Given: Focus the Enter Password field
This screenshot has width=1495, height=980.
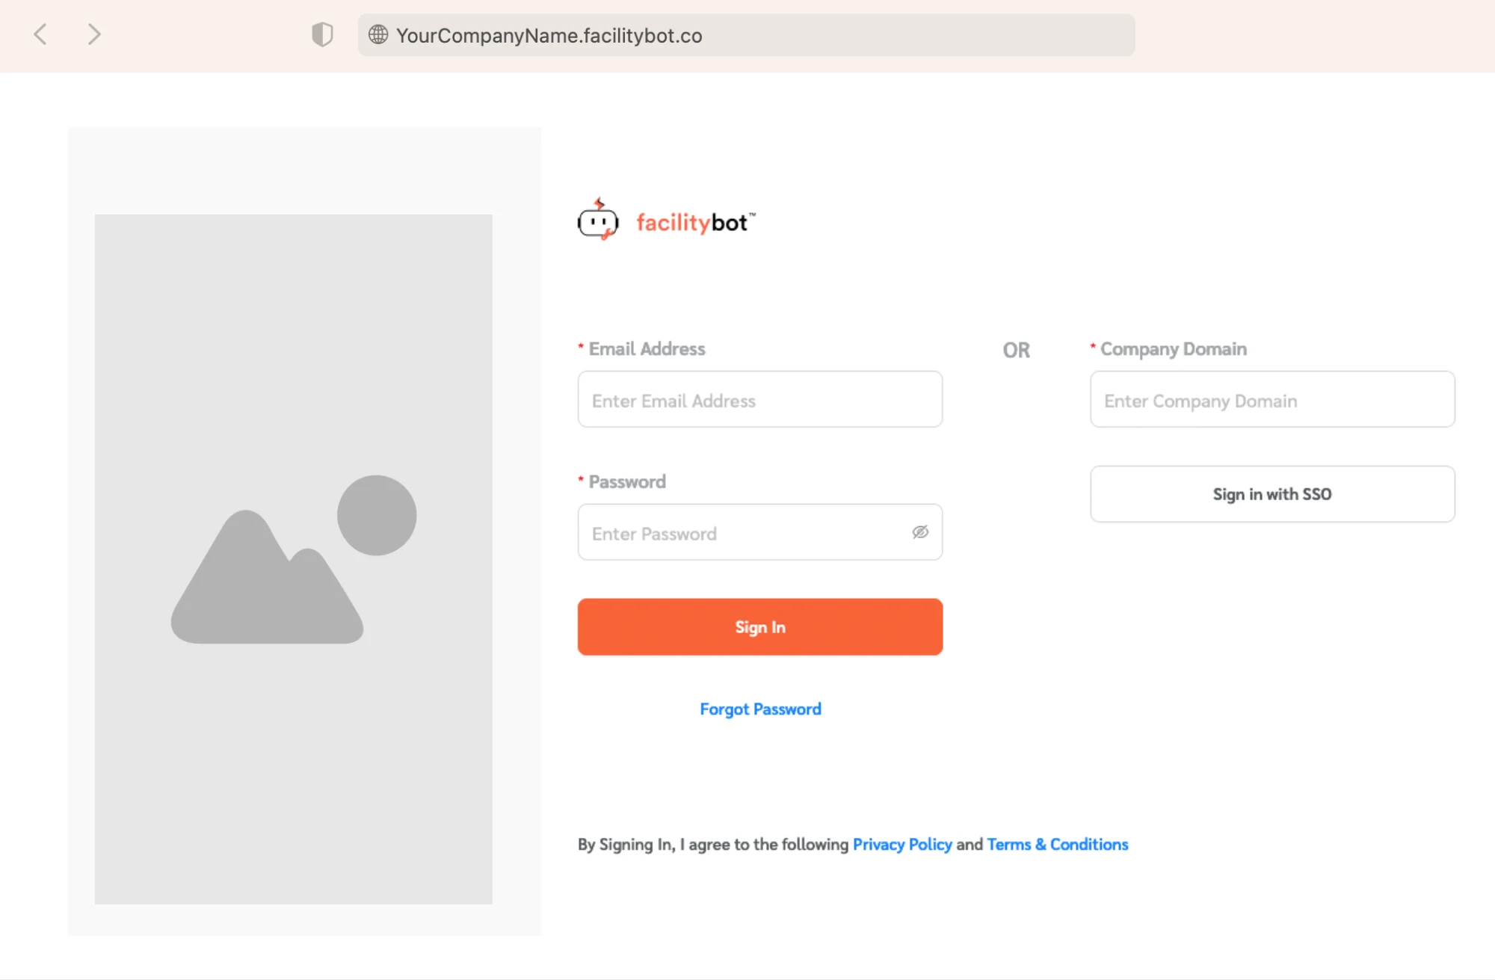Looking at the screenshot, I should pyautogui.click(x=744, y=533).
